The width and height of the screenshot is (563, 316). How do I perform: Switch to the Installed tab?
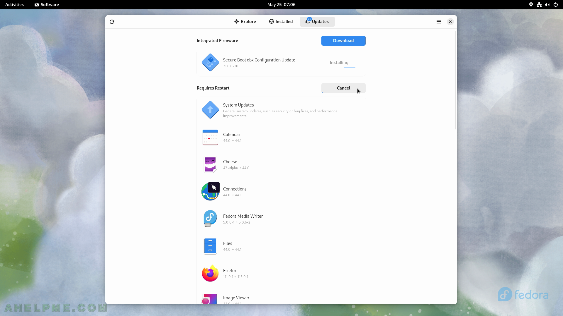(281, 22)
